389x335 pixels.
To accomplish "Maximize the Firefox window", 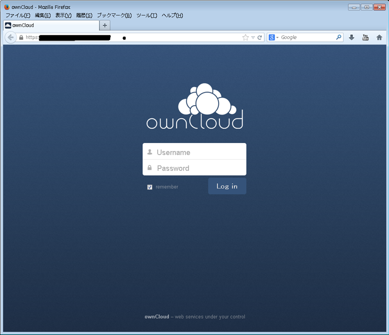I will point(367,7).
